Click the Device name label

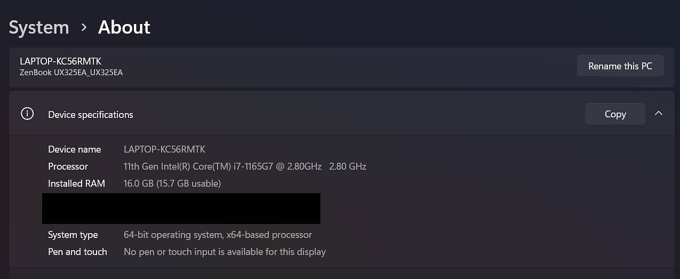pyautogui.click(x=74, y=149)
